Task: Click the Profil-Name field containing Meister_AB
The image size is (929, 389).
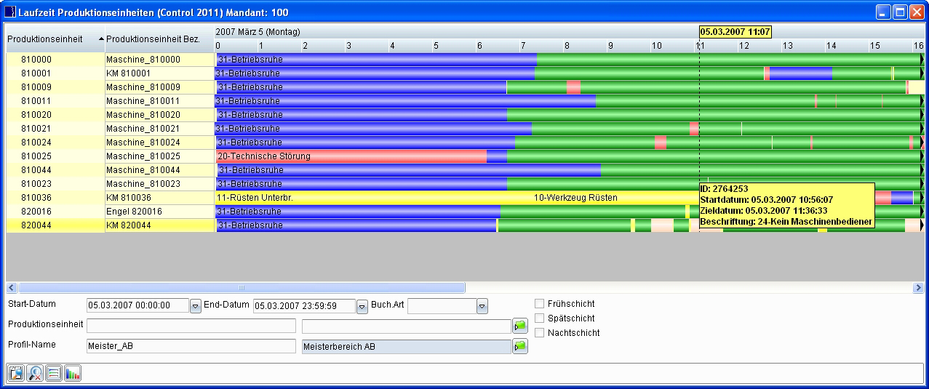Action: pyautogui.click(x=191, y=347)
